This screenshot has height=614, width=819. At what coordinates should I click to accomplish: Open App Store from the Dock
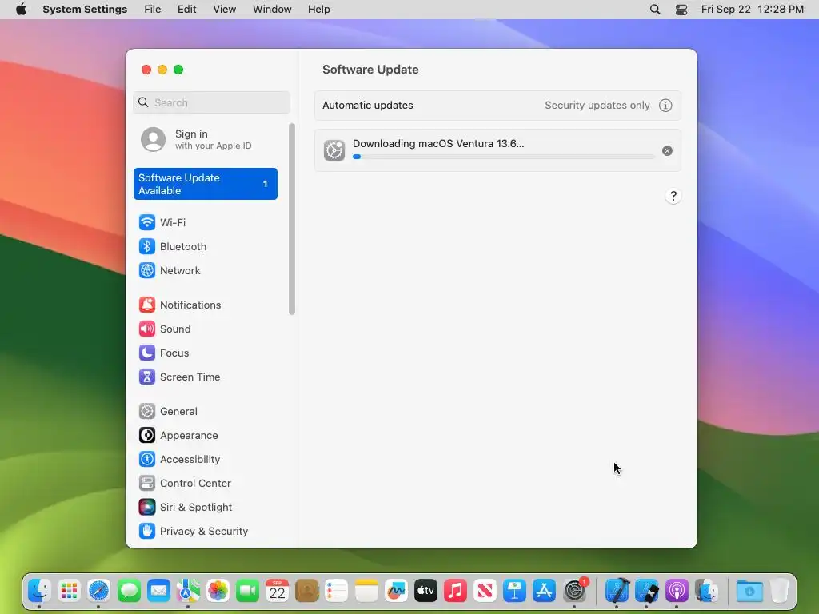[544, 591]
